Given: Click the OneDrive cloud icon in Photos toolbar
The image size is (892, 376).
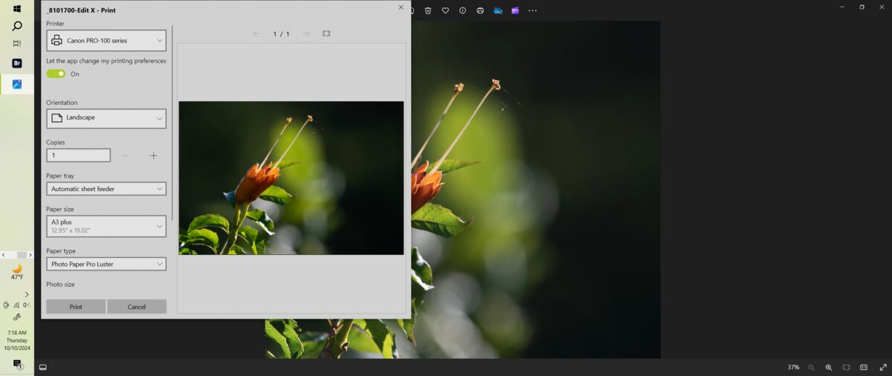Looking at the screenshot, I should click(x=498, y=10).
